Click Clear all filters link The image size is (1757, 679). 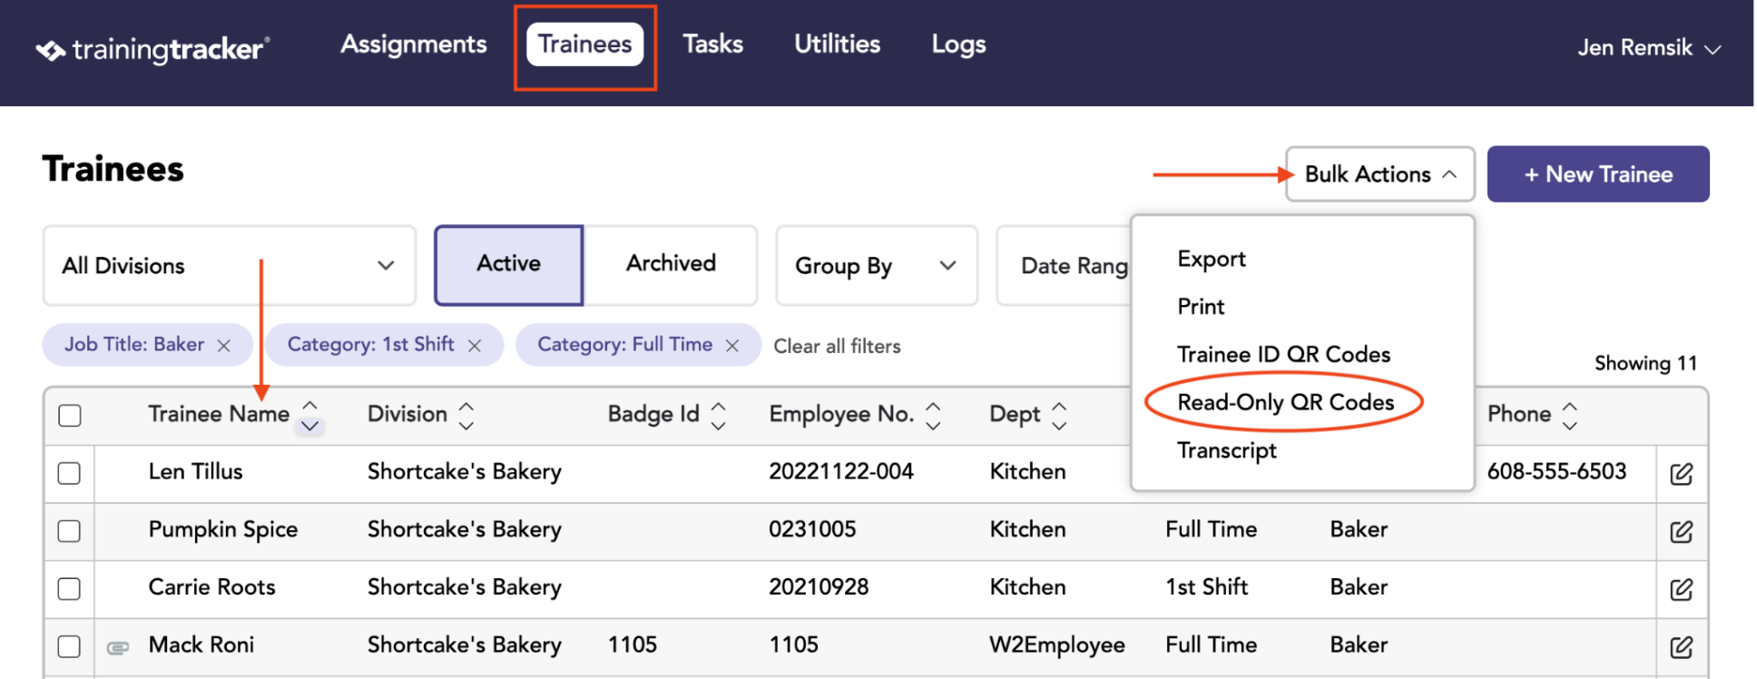837,346
